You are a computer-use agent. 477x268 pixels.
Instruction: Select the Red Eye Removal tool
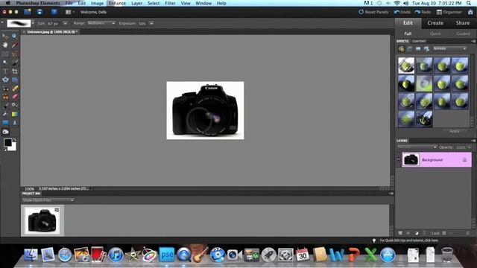5,89
